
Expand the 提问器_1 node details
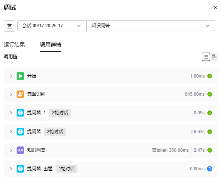point(11,113)
